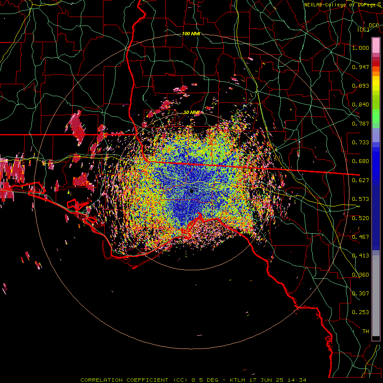Click the 0.253 scale value
Image resolution: width=383 pixels, height=383 pixels.
[360, 312]
